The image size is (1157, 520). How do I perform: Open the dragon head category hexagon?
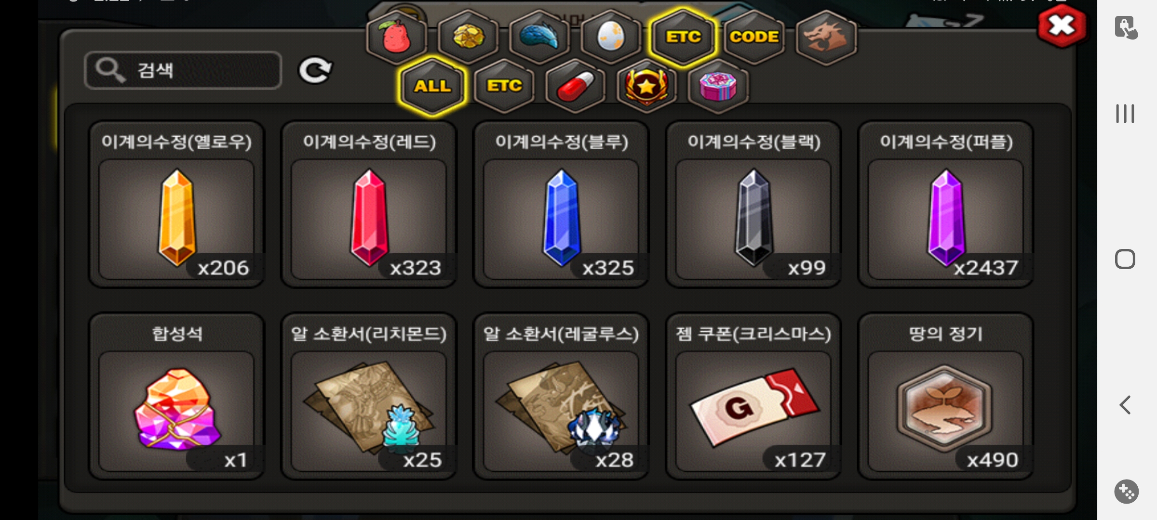point(826,37)
